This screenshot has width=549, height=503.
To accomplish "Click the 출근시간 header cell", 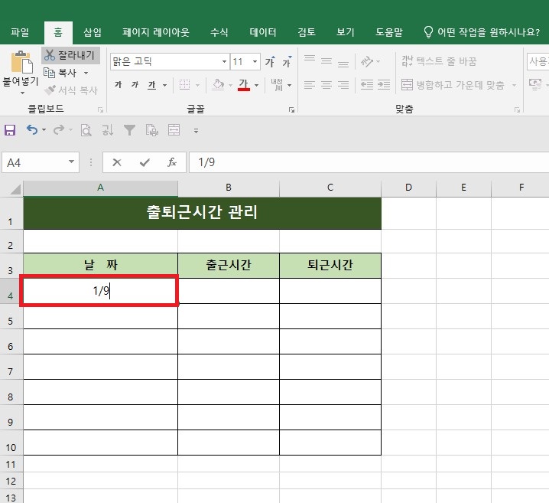I will [x=229, y=266].
